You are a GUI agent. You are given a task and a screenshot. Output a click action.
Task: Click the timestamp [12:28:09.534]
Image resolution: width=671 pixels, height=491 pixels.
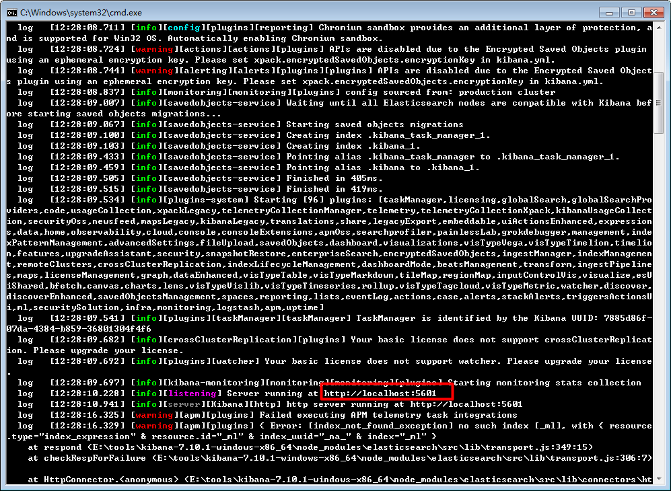[x=87, y=200]
